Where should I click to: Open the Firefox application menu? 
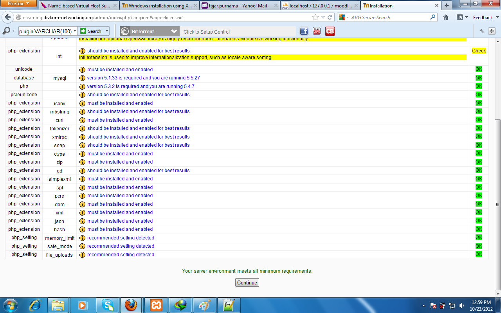[x=19, y=4]
